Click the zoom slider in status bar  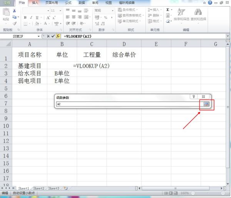click(x=208, y=193)
